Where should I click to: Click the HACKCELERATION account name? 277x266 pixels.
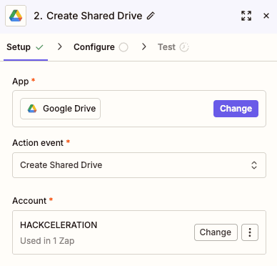click(59, 225)
